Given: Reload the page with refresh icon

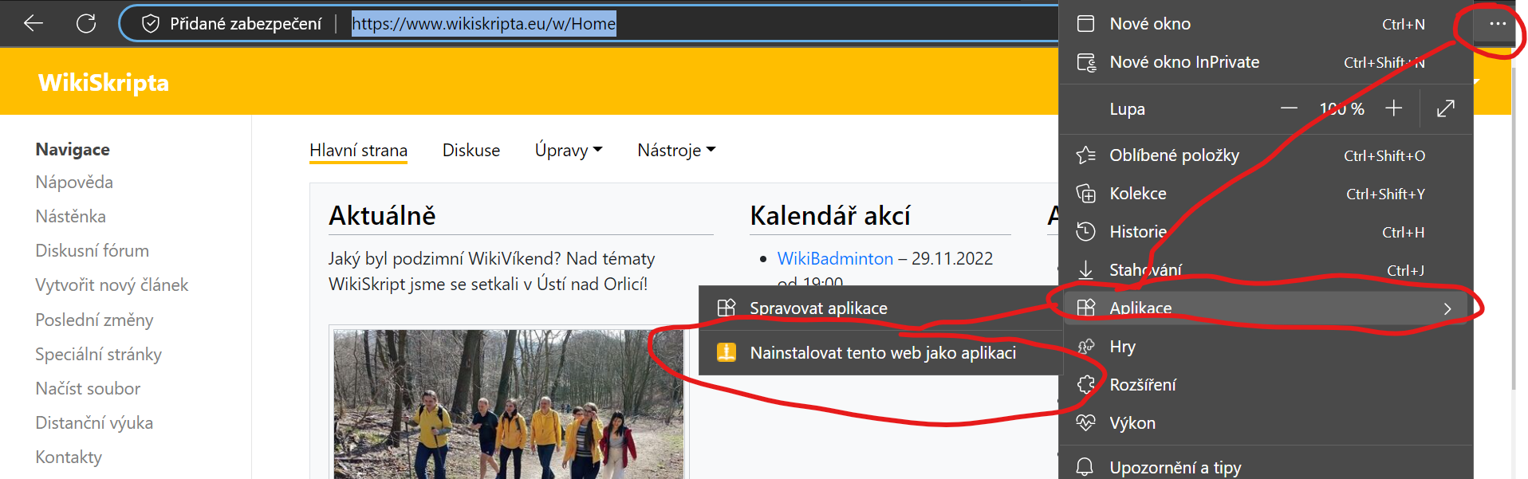Looking at the screenshot, I should [x=86, y=24].
